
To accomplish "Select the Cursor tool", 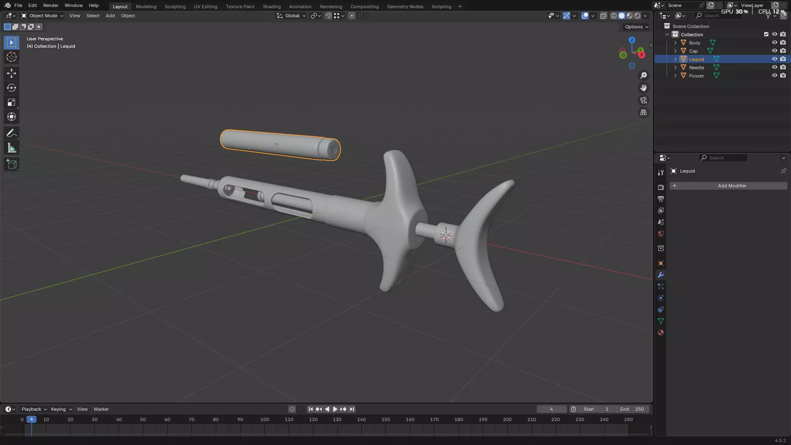I will 12,57.
